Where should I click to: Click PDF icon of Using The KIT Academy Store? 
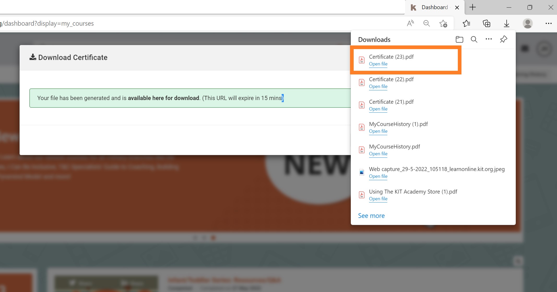tap(362, 195)
